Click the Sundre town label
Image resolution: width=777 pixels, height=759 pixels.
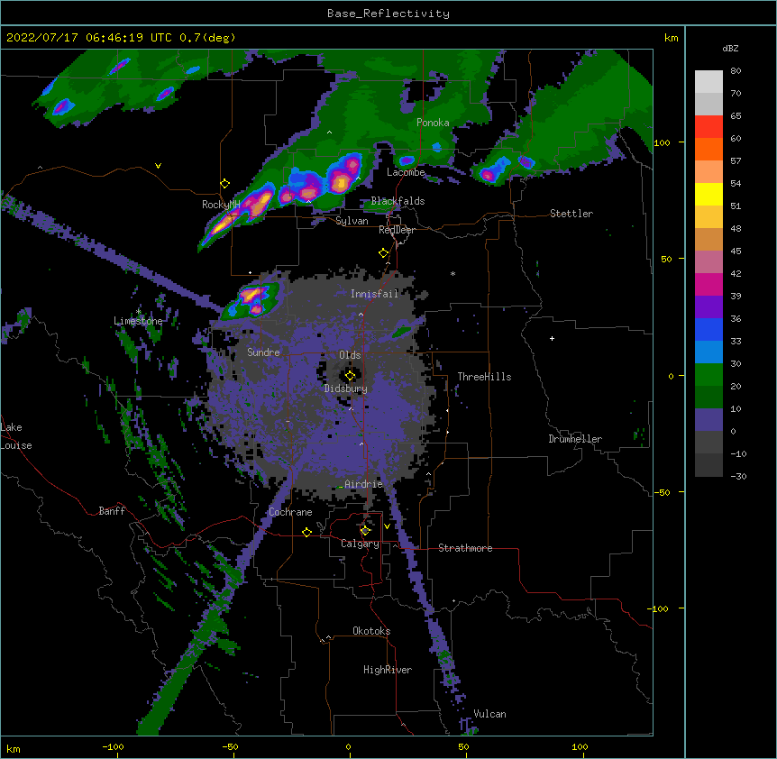[x=263, y=352]
